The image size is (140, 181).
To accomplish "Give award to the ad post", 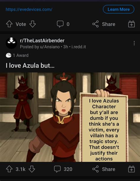I will tap(131, 24).
